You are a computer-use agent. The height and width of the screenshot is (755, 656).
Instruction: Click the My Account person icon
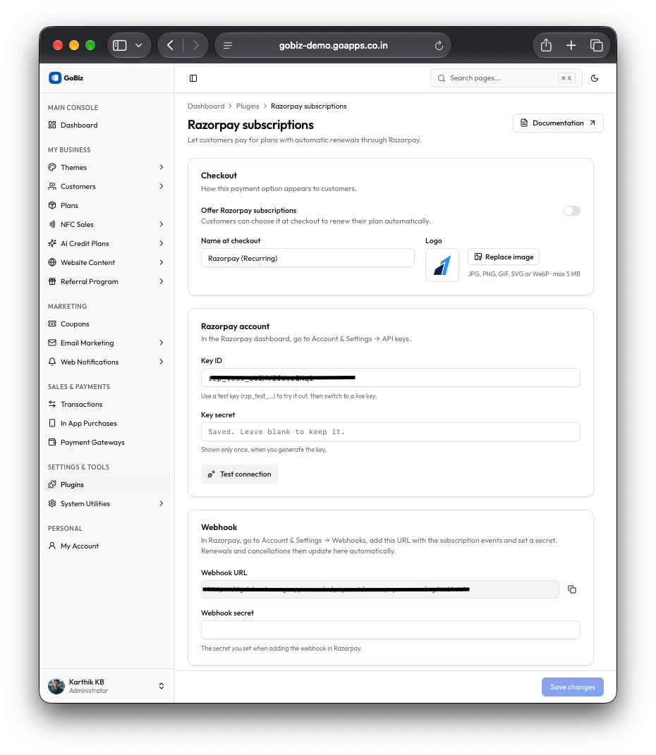point(52,546)
